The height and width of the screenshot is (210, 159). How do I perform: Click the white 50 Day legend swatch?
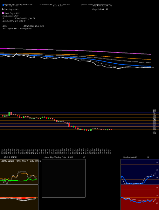[3, 9]
